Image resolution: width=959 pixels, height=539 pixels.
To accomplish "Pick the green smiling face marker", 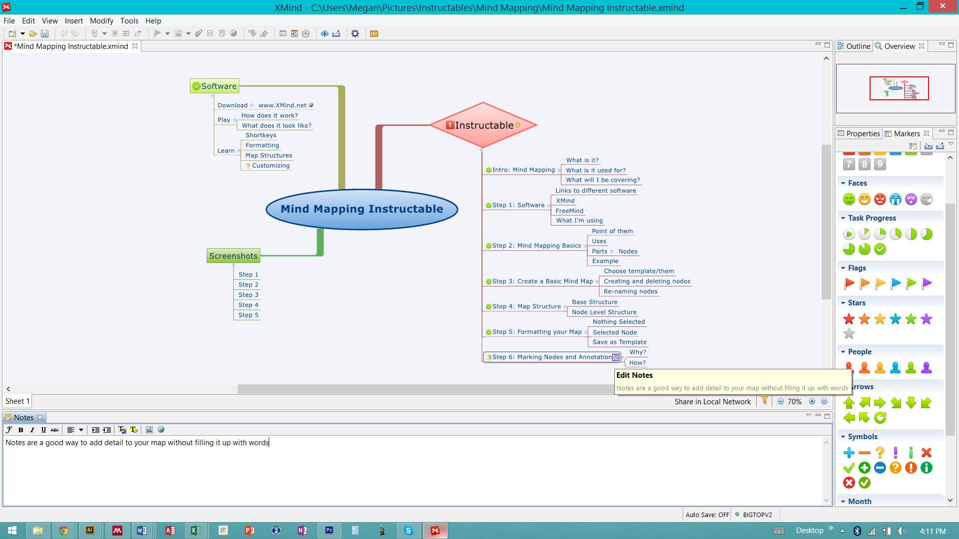I will tap(849, 199).
